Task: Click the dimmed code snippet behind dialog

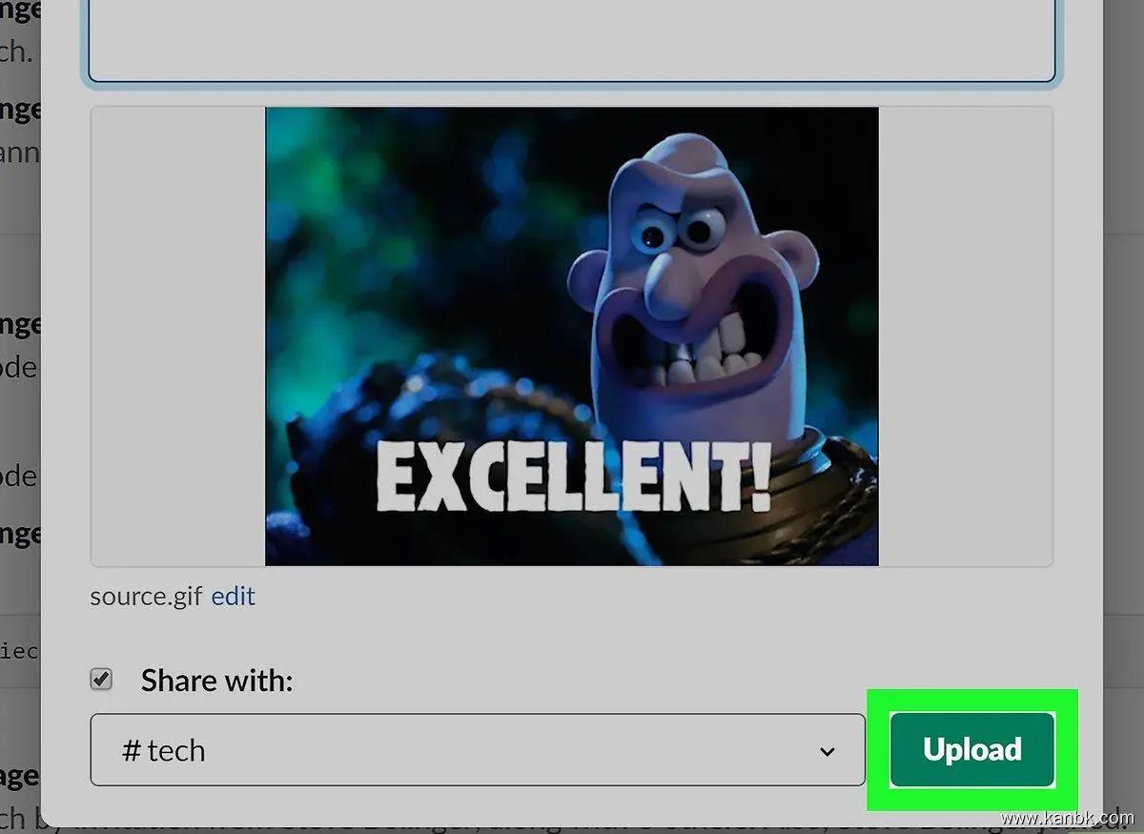Action: (x=19, y=651)
